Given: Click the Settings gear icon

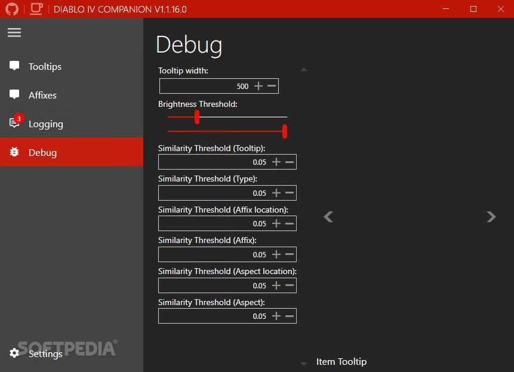Looking at the screenshot, I should [14, 353].
